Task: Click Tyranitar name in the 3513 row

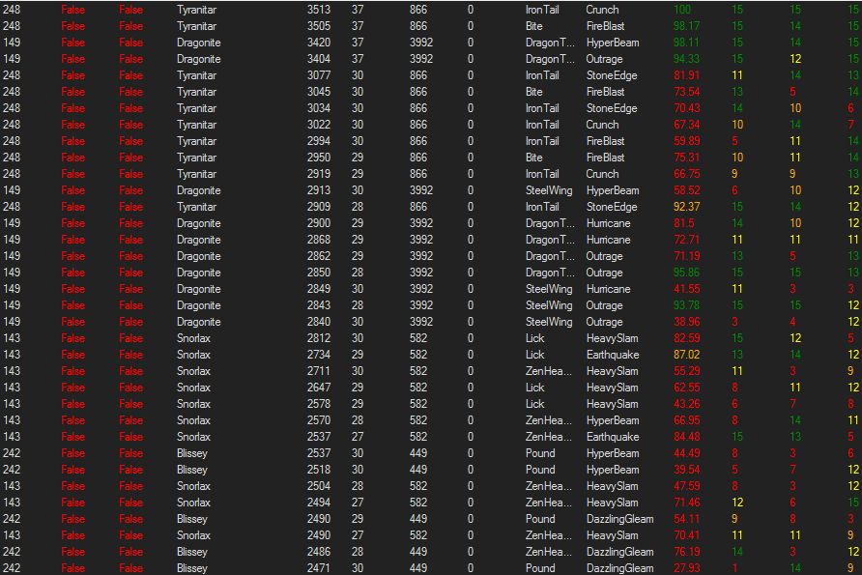Action: pos(196,10)
